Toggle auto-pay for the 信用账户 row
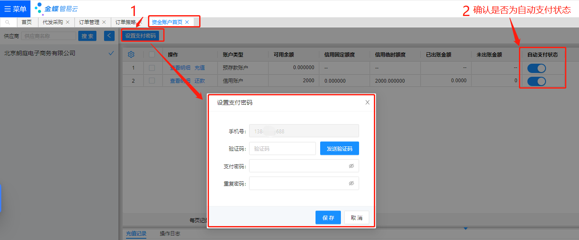579x240 pixels. 536,81
